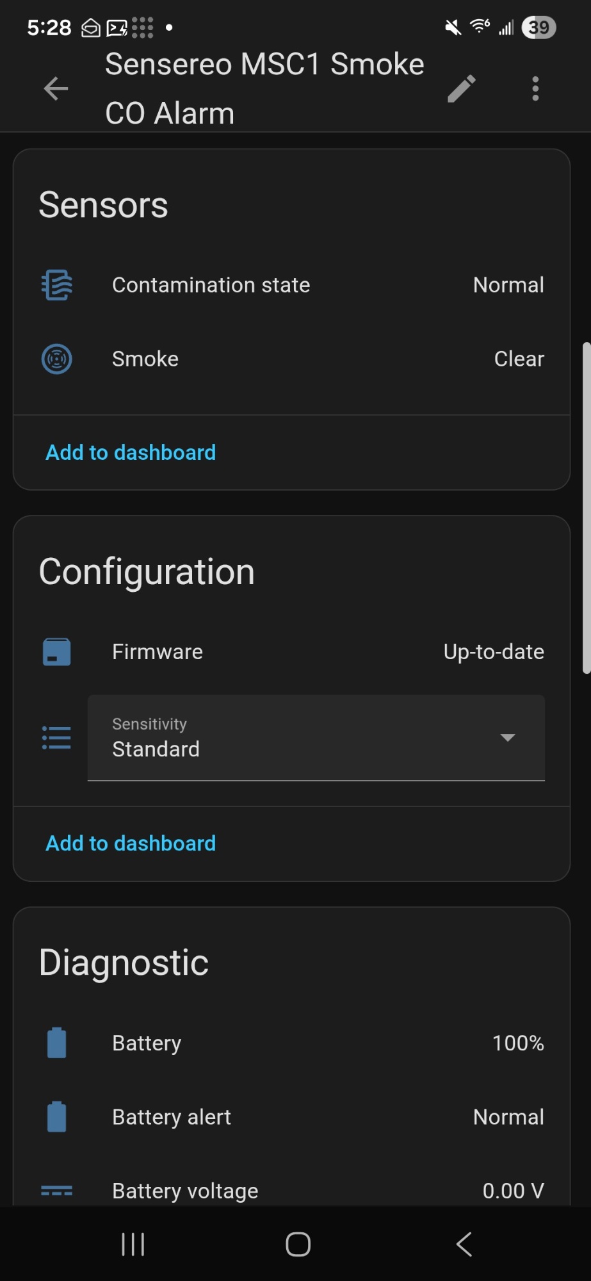The width and height of the screenshot is (591, 1281).
Task: Grab the page scrollbar
Action: (586, 509)
